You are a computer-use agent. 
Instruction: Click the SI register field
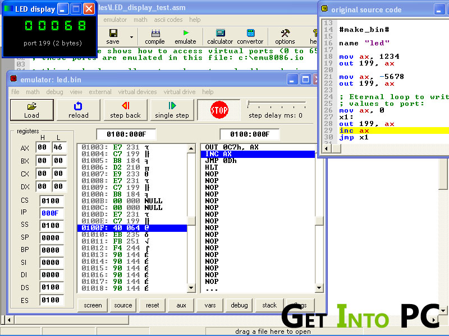coord(51,262)
